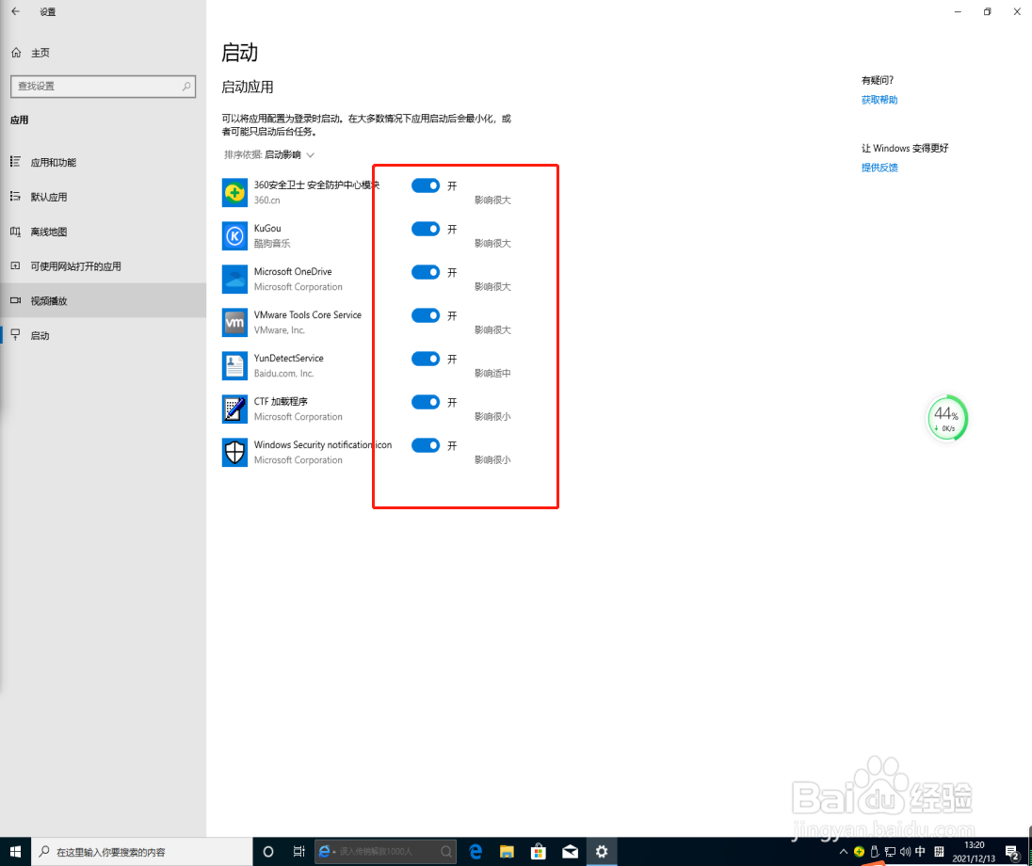The image size is (1032, 866).
Task: Click the KuGou app icon
Action: (234, 235)
